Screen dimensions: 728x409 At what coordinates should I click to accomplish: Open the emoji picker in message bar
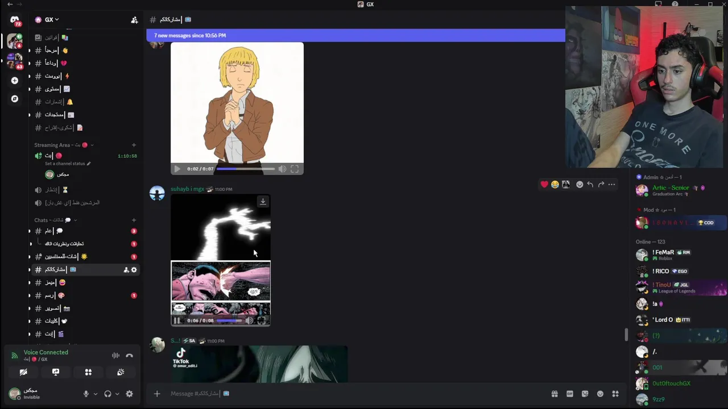(600, 394)
